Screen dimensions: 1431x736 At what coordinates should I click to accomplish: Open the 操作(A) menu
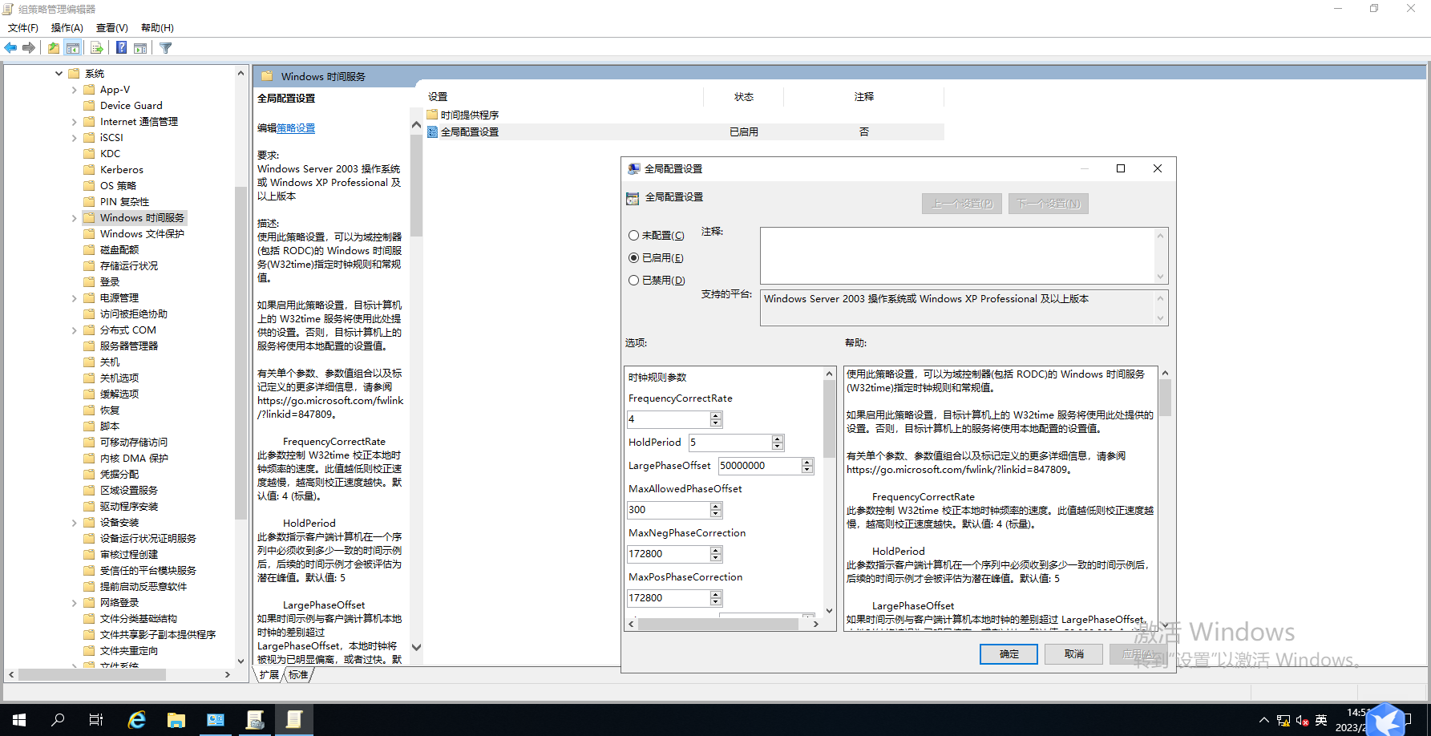pos(67,28)
